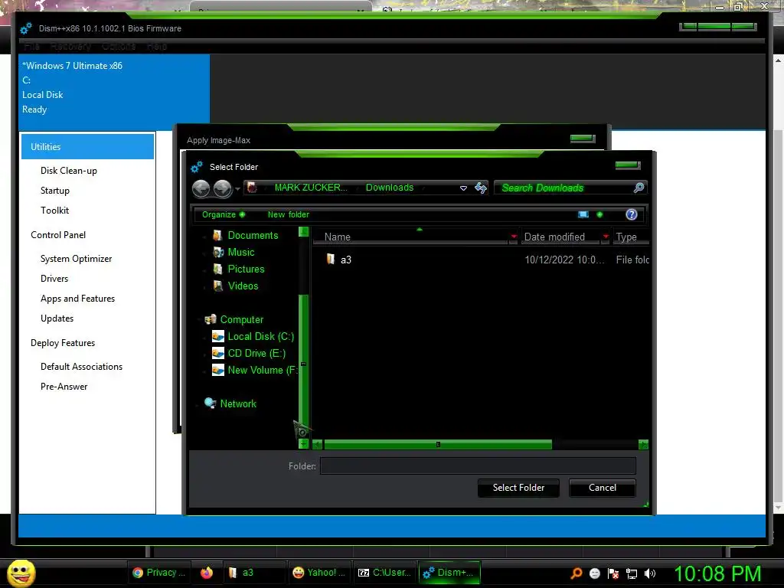Click the CD Drive (E:) icon
The image size is (784, 588).
(x=218, y=354)
